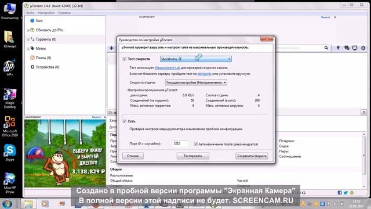
Task: Click Report link above the sidebar ad
Action: coord(96,117)
